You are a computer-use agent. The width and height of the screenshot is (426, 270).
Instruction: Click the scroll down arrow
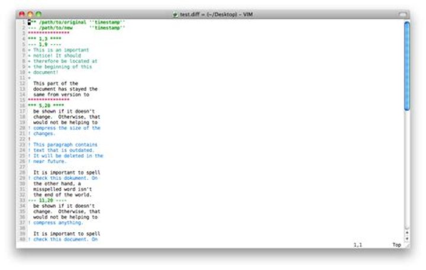point(406,238)
